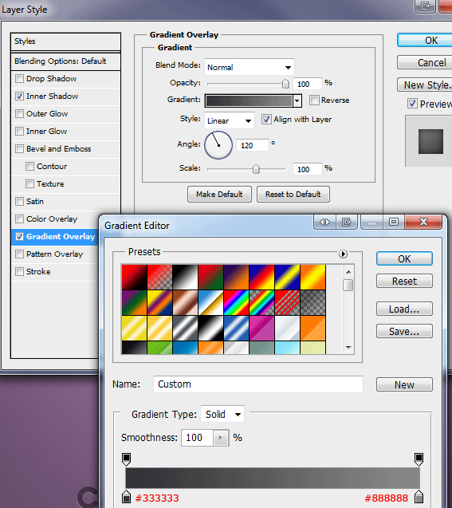Open the Presets flyout menu arrow

pos(343,254)
